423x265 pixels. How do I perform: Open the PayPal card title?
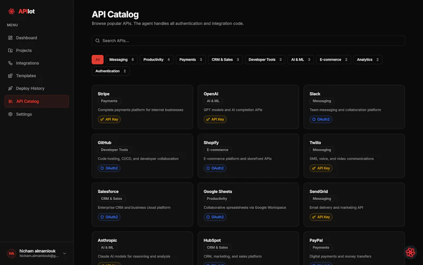click(316, 240)
